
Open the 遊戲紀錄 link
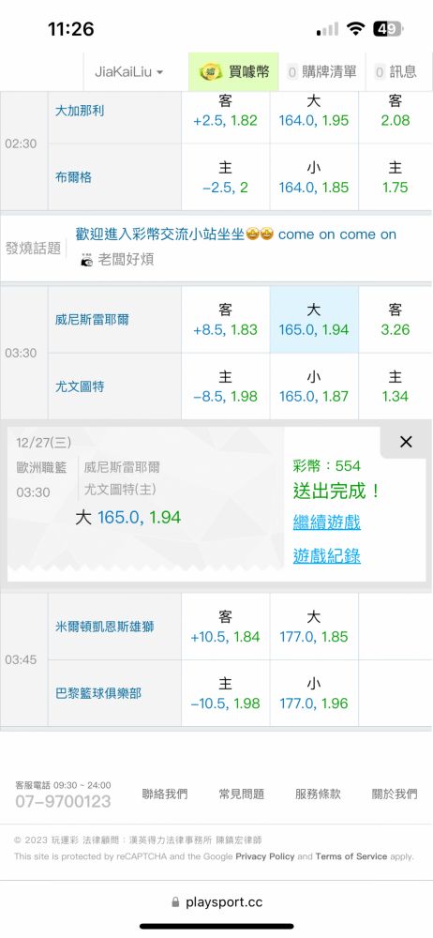click(326, 556)
